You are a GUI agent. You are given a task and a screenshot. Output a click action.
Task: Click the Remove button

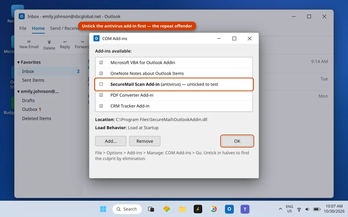[145, 141]
